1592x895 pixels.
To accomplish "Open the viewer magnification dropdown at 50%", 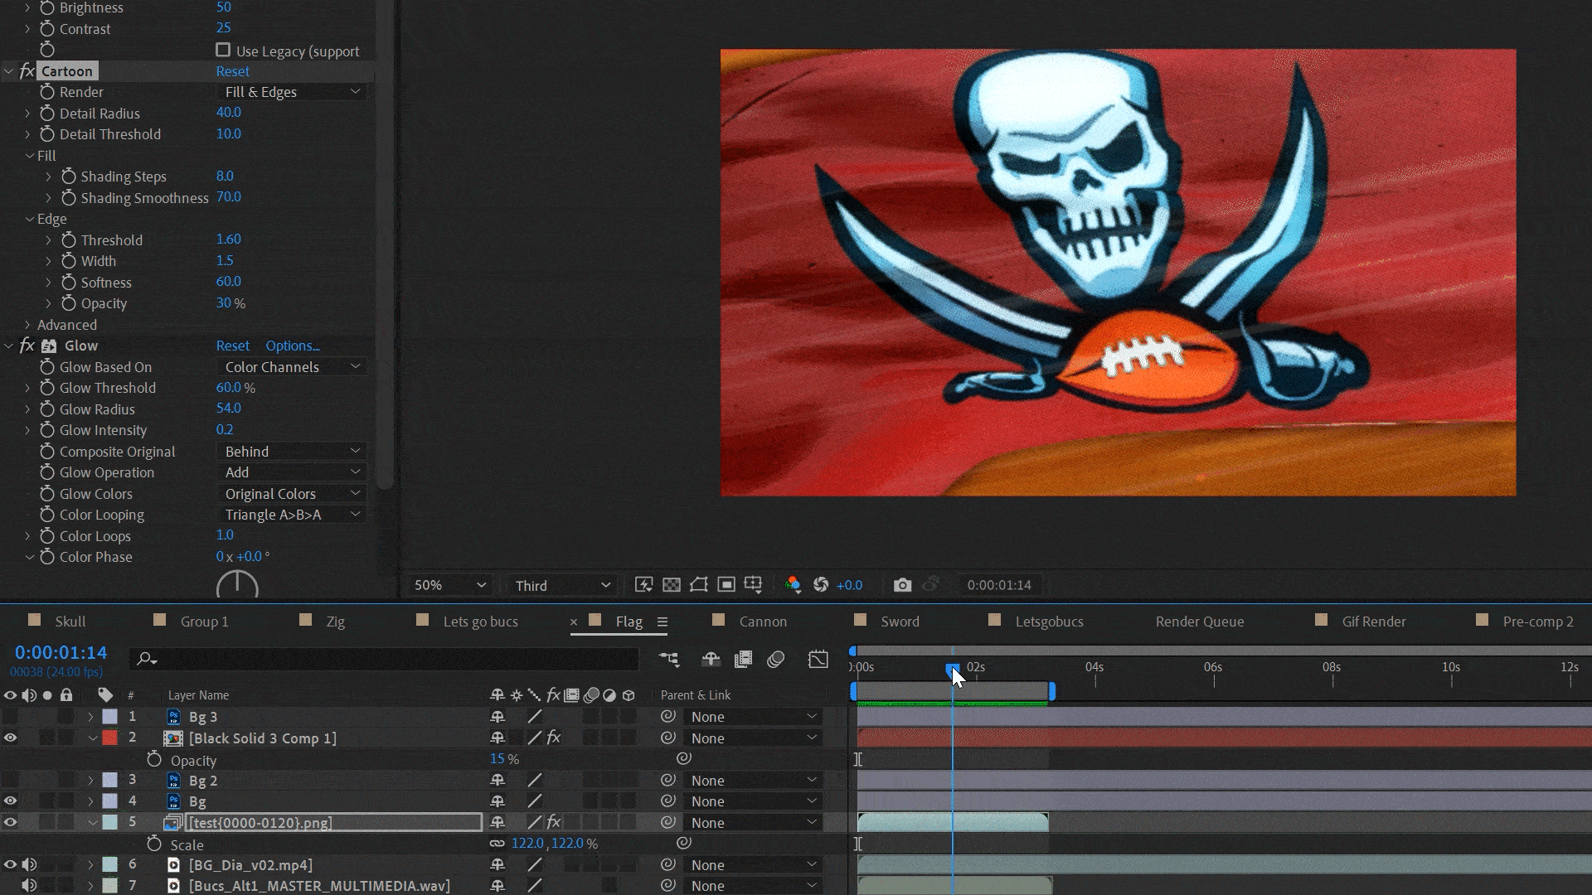I will click(449, 585).
